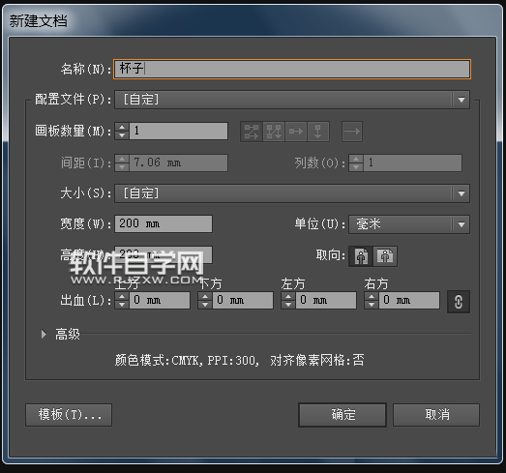Click the 宽度 width field showing 200 mm
Image resolution: width=506 pixels, height=473 pixels.
pos(164,223)
